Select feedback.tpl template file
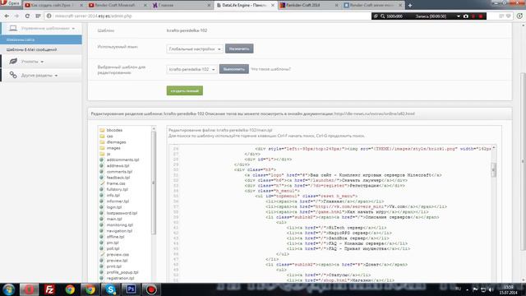The image size is (526, 296). (x=115, y=178)
